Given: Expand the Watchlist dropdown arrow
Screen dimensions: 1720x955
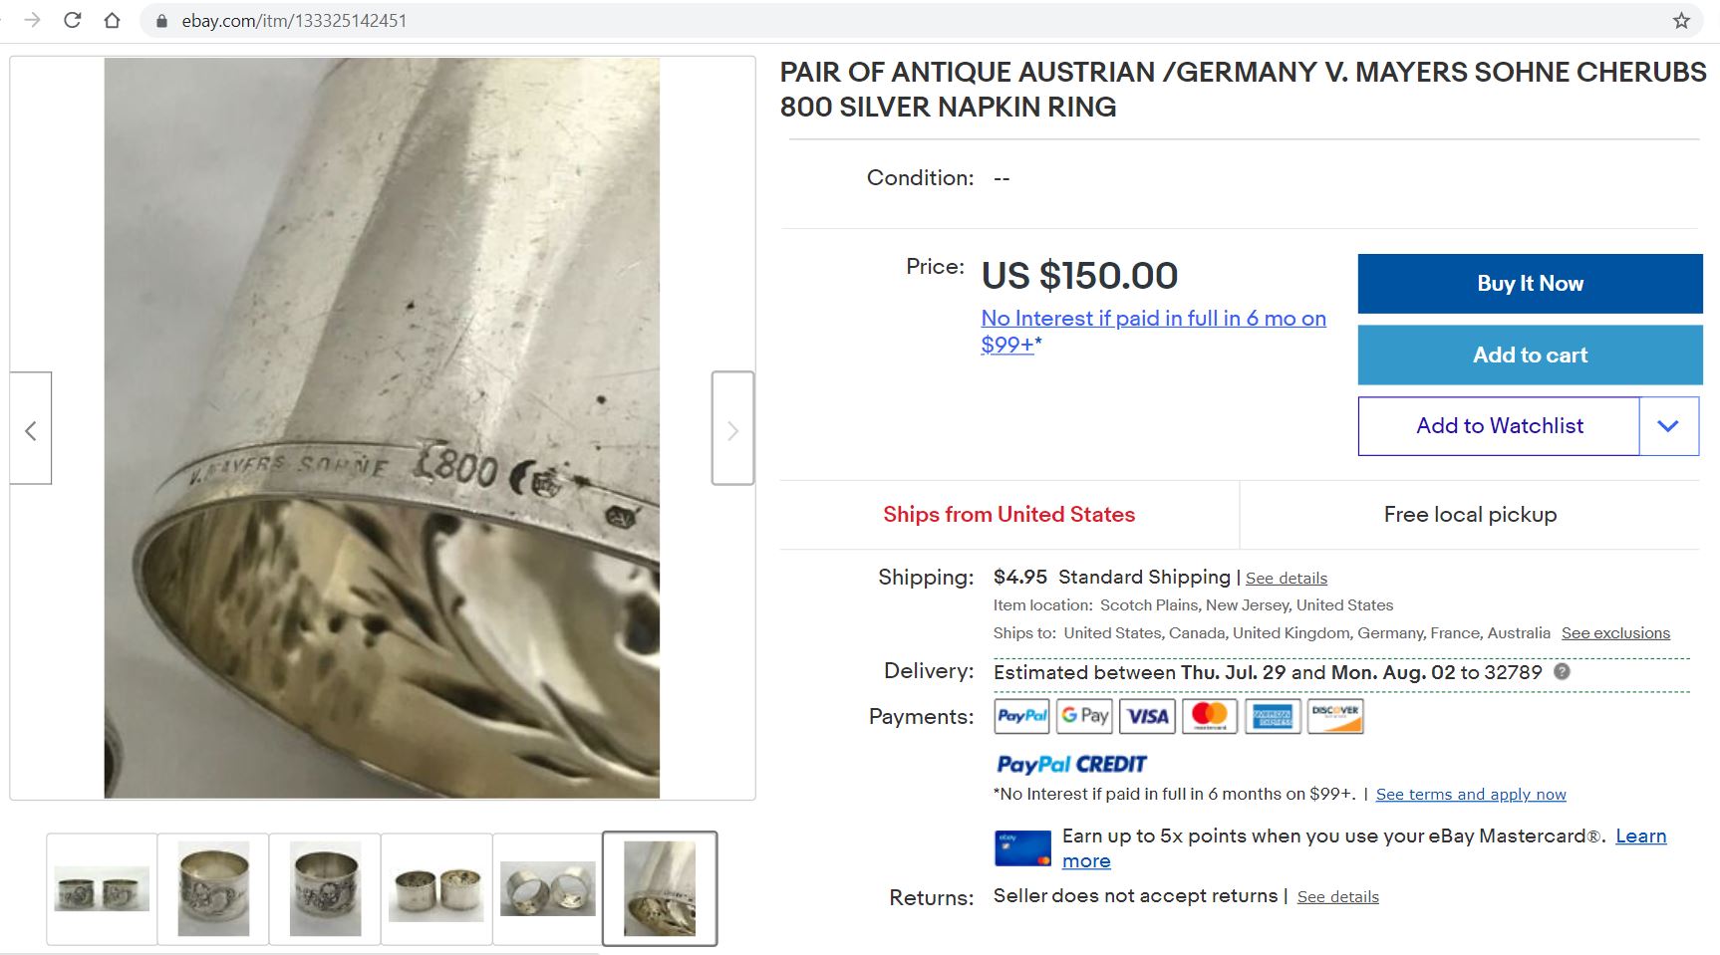Looking at the screenshot, I should [1668, 426].
